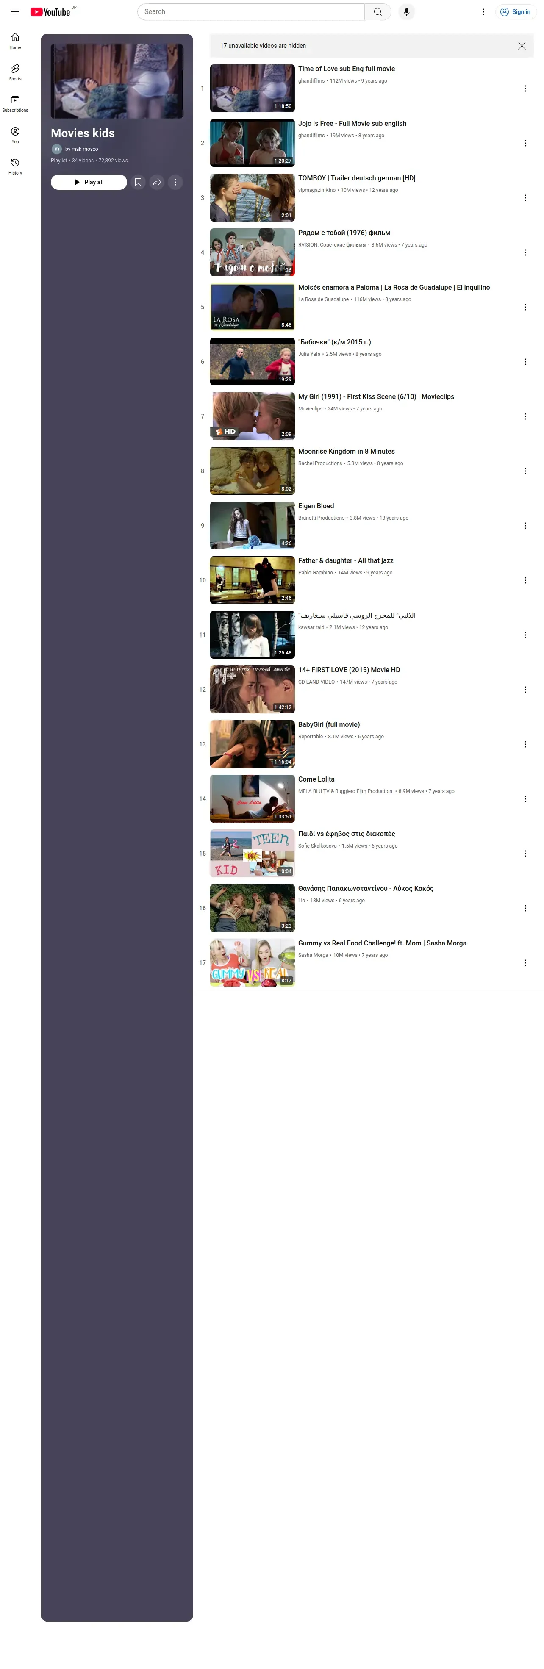Open the playlist's more actions menu
The image size is (544, 1669).
175,182
